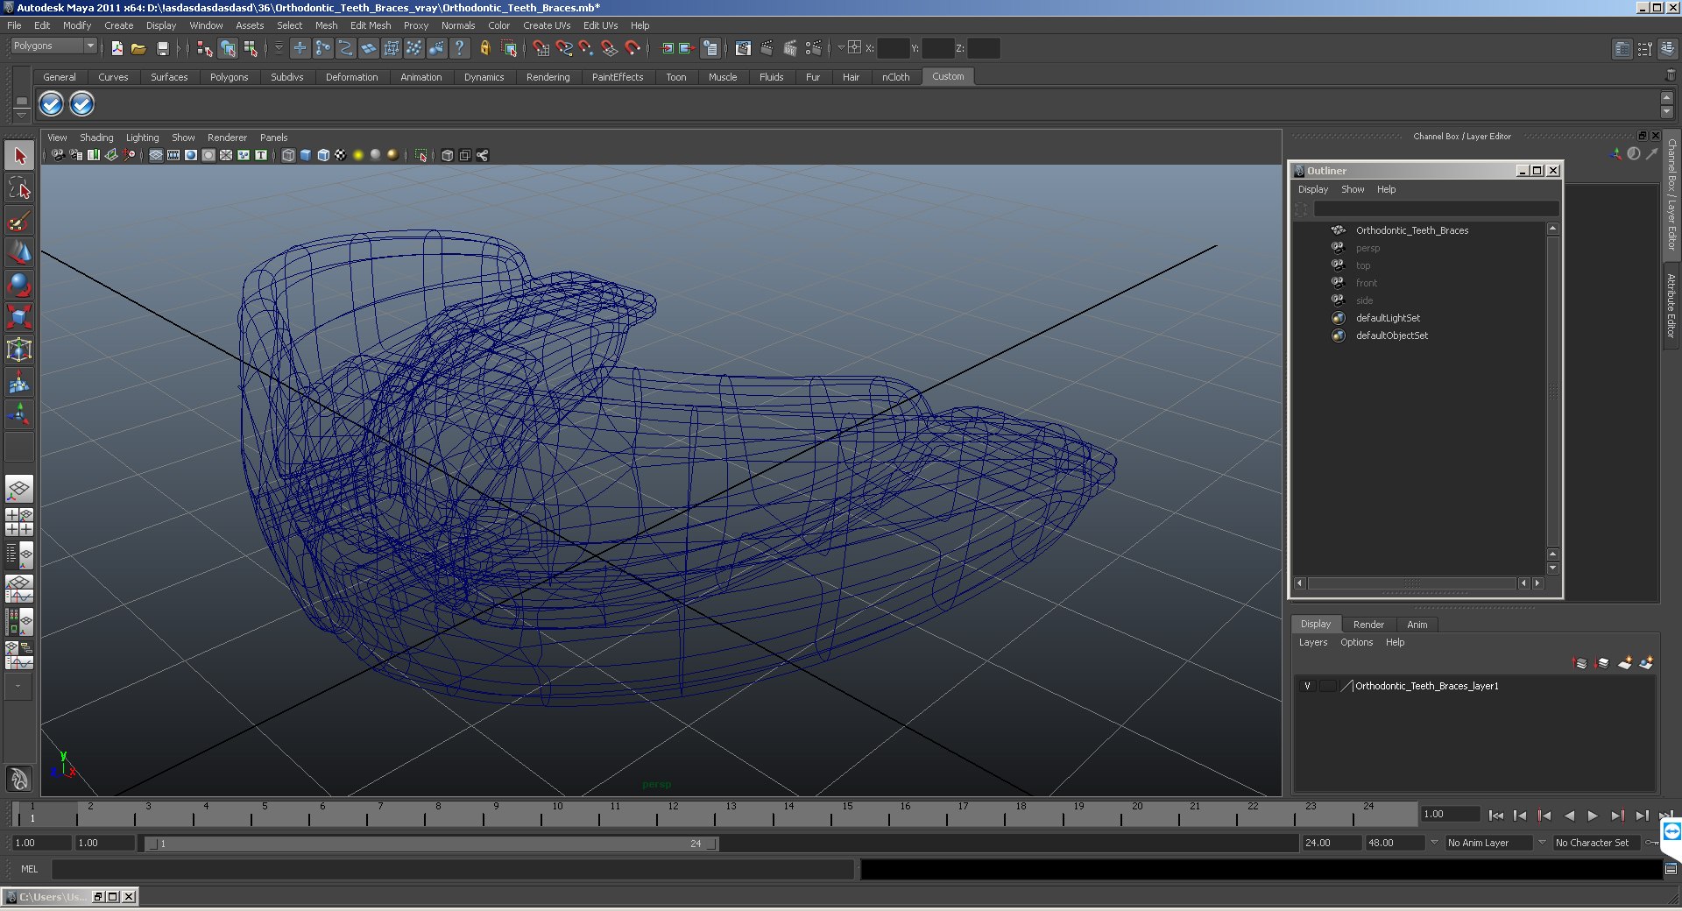Turn on wireframe on shaded cube icon
The image size is (1682, 911).
tap(323, 155)
